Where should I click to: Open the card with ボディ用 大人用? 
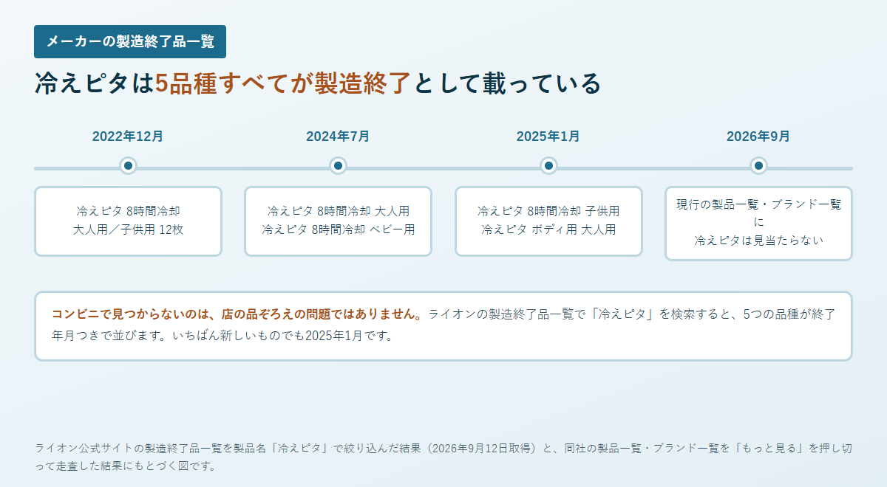click(x=548, y=221)
